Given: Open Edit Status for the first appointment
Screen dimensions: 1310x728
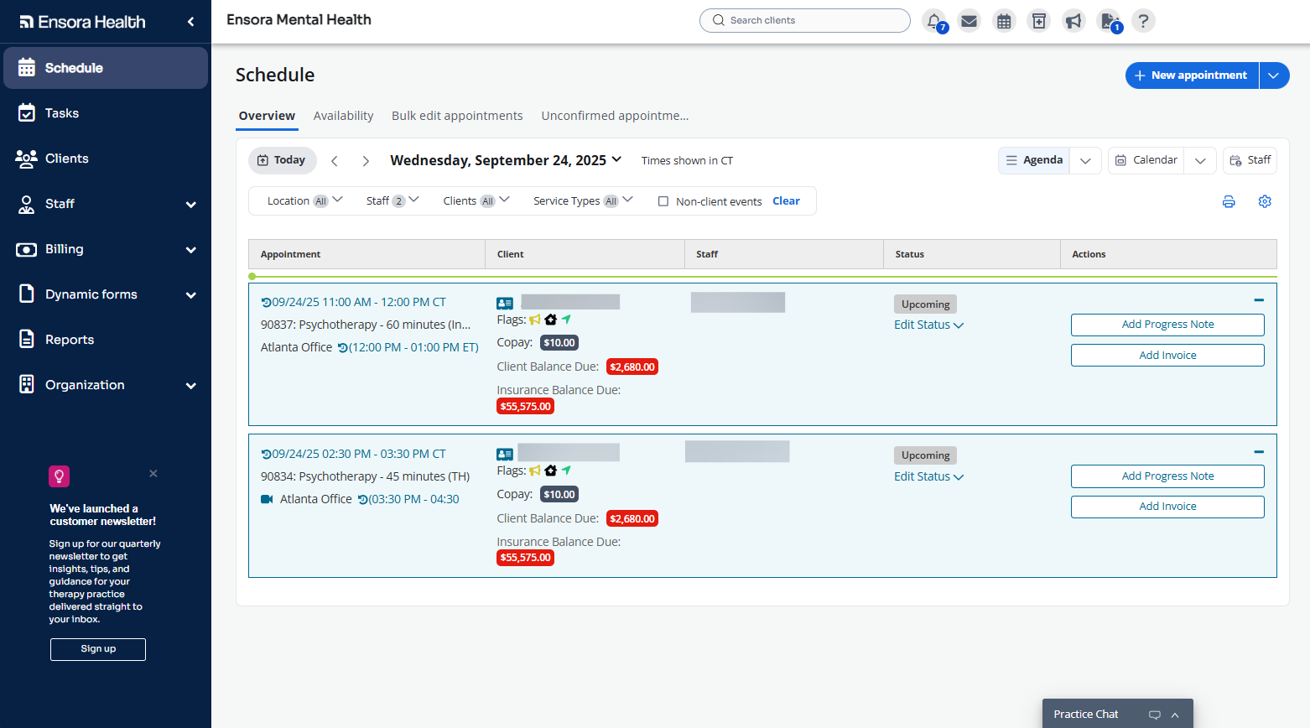Looking at the screenshot, I should [928, 325].
